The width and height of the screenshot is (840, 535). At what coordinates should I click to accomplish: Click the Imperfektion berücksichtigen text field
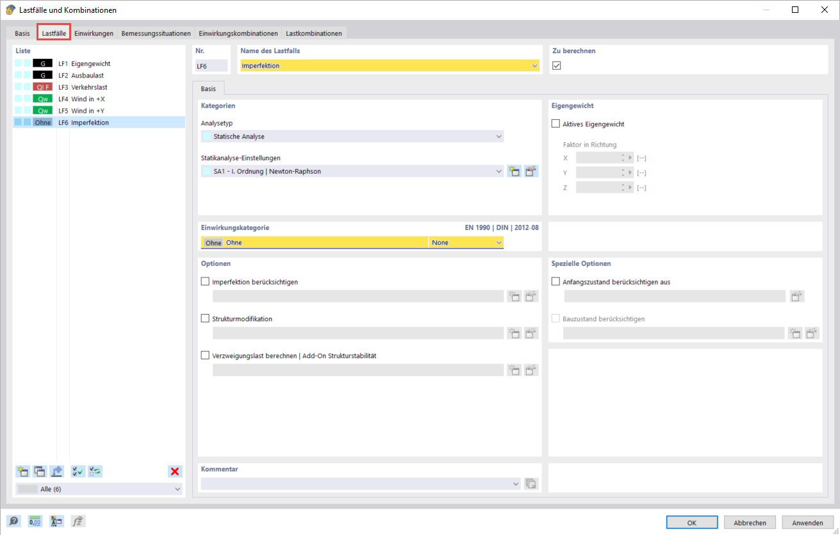pyautogui.click(x=358, y=296)
